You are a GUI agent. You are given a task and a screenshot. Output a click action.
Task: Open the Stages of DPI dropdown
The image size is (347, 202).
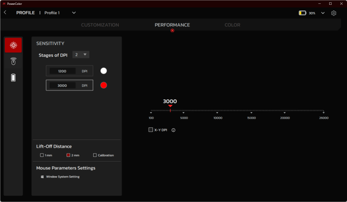coord(81,55)
